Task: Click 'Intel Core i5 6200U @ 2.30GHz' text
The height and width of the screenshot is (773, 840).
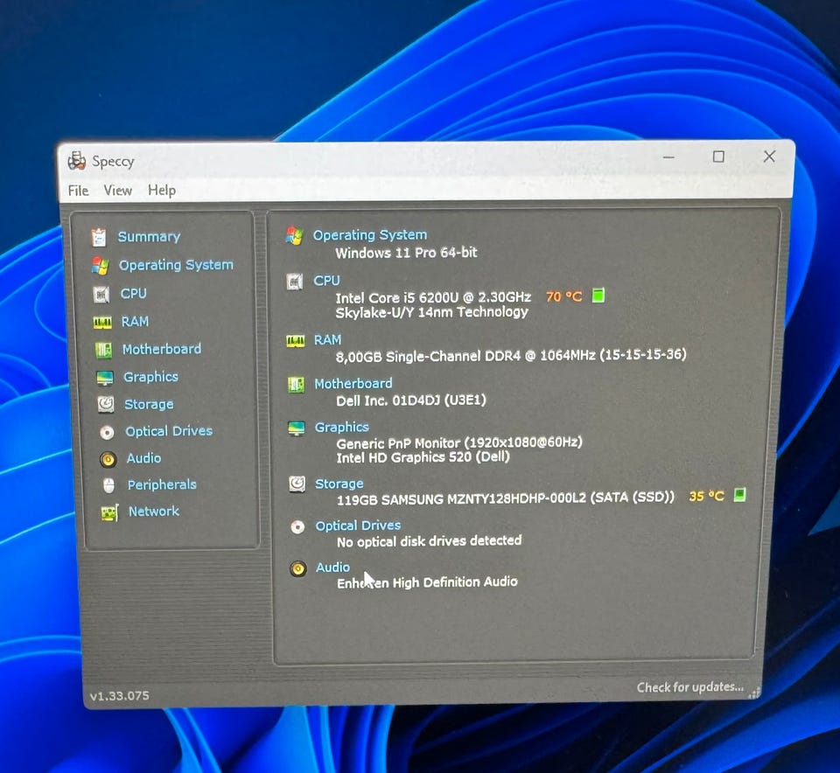Action: click(433, 297)
